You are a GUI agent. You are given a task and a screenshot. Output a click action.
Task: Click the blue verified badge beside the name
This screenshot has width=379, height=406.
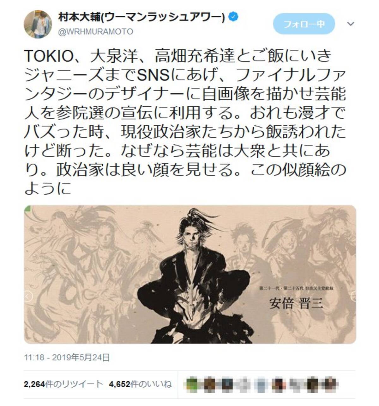[233, 17]
